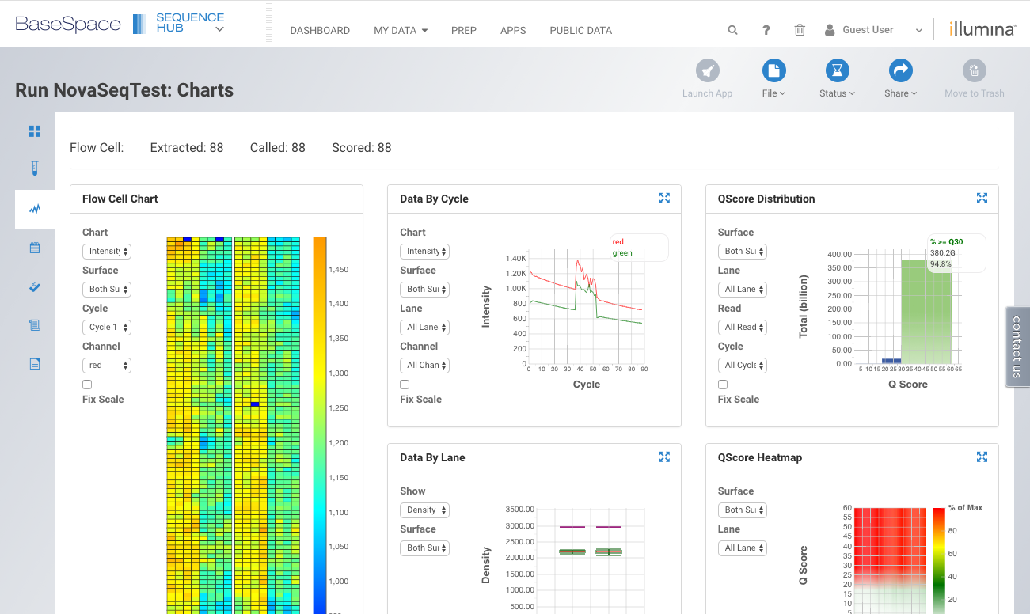Open the summary grid icon in sidebar

pos(35,131)
